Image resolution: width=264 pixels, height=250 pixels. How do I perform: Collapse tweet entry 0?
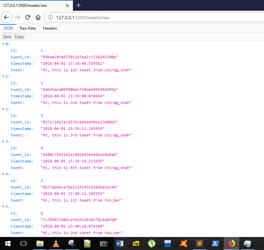coord(3,44)
